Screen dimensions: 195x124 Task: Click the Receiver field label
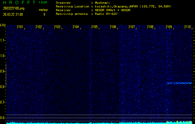(x=63, y=10)
